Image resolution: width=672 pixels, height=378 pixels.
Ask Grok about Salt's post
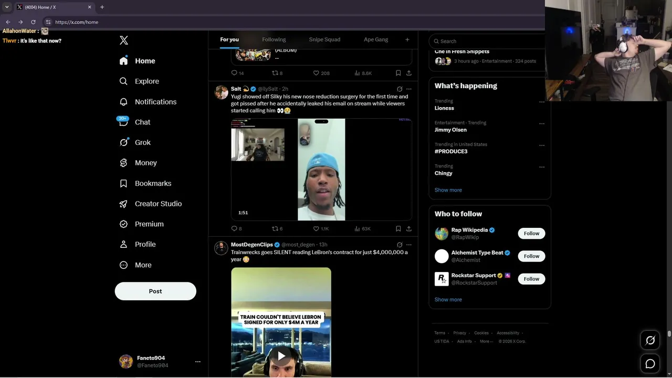coord(400,89)
